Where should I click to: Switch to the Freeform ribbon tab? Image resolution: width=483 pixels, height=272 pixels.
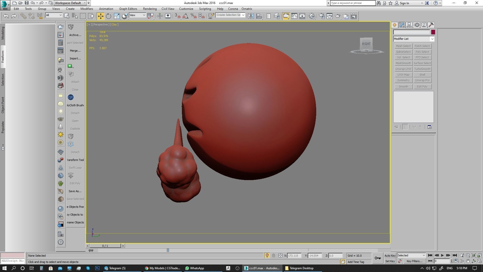3,57
